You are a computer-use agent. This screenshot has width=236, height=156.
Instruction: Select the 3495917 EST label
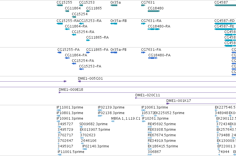65,146
